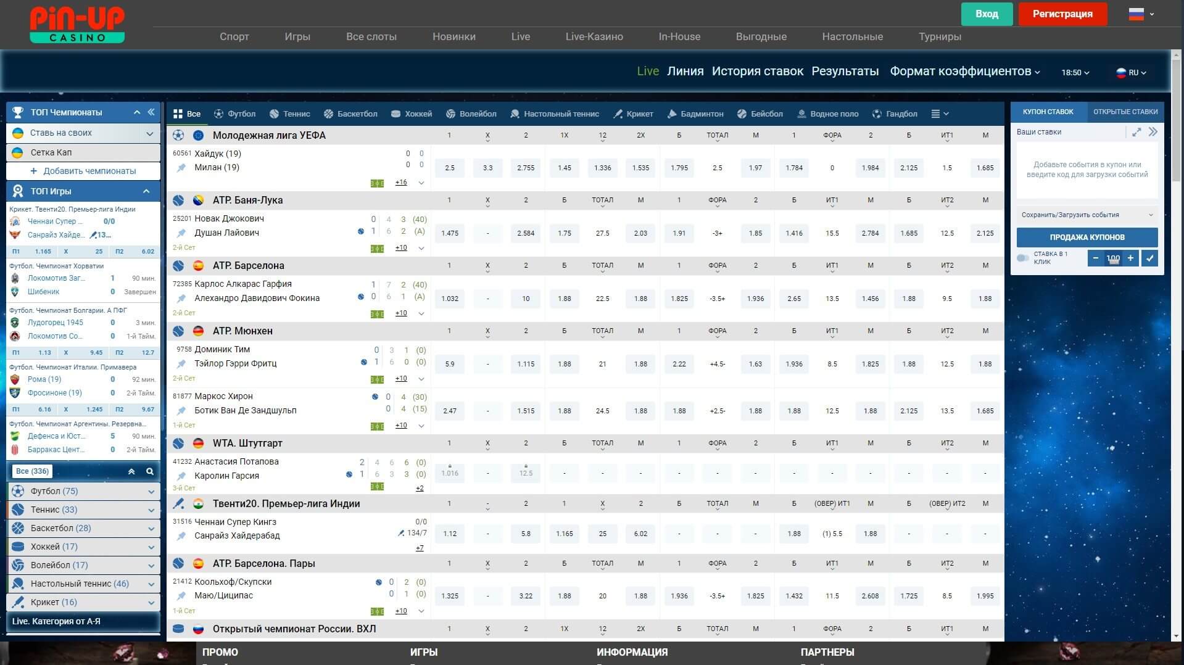The image size is (1184, 665).
Task: Go to Live-Казино menu item
Action: pos(594,37)
